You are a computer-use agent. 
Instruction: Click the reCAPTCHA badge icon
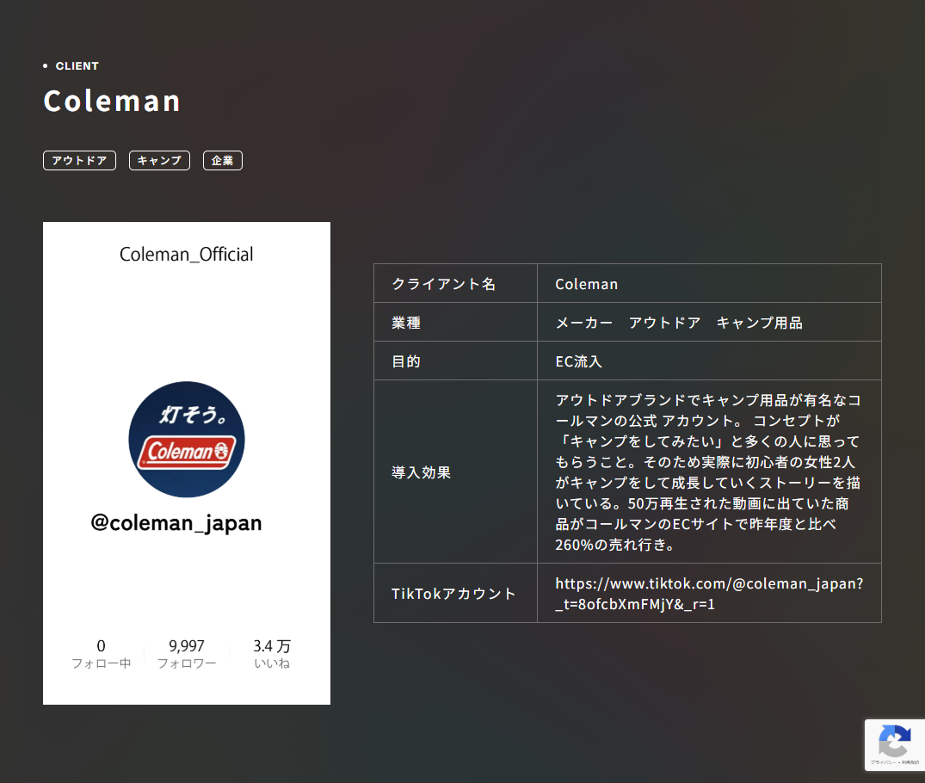[x=894, y=742]
